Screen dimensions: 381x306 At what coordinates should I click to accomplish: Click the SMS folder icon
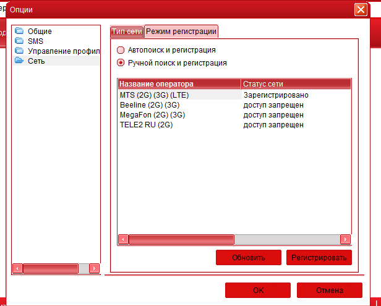19,41
